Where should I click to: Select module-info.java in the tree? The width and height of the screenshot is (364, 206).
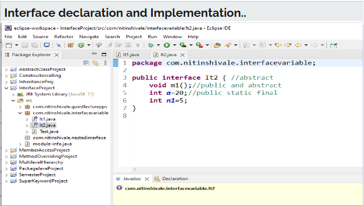tap(52, 144)
